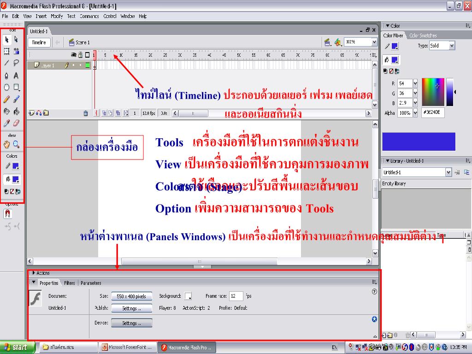Select the Free Transform tool

click(x=6, y=51)
